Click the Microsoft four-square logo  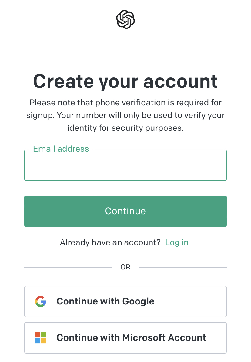tap(41, 338)
